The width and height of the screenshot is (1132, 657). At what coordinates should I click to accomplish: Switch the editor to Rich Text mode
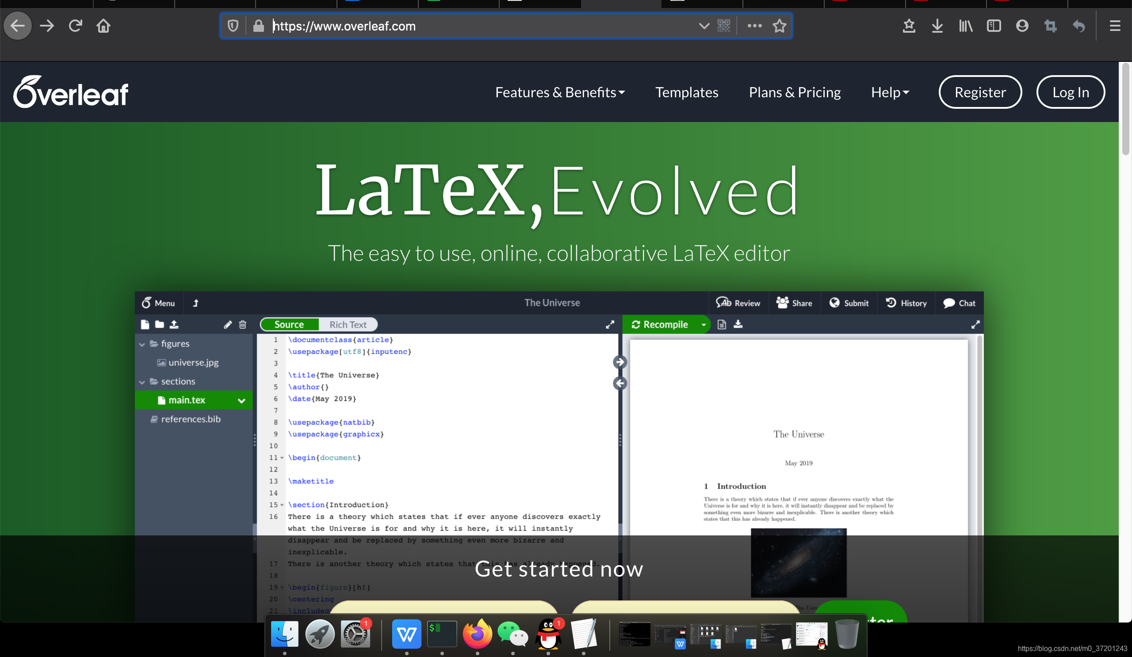[x=348, y=324]
